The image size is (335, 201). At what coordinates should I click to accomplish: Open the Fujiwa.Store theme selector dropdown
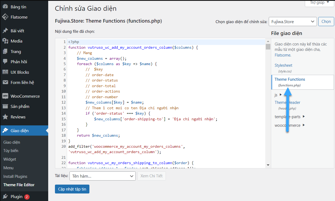[293, 22]
